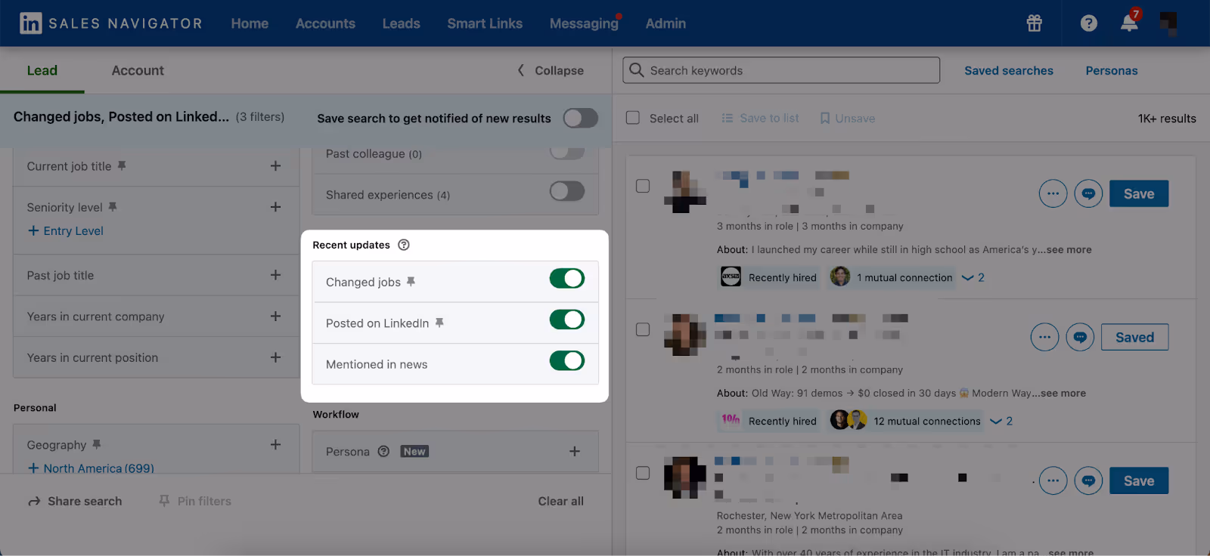Open more options for the Rochester lead

tap(1053, 480)
